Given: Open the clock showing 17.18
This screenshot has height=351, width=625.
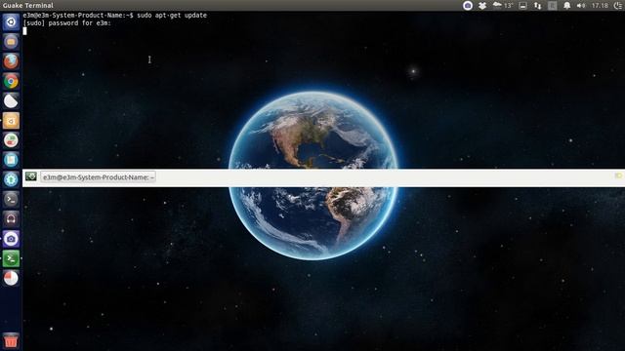Looking at the screenshot, I should 600,5.
